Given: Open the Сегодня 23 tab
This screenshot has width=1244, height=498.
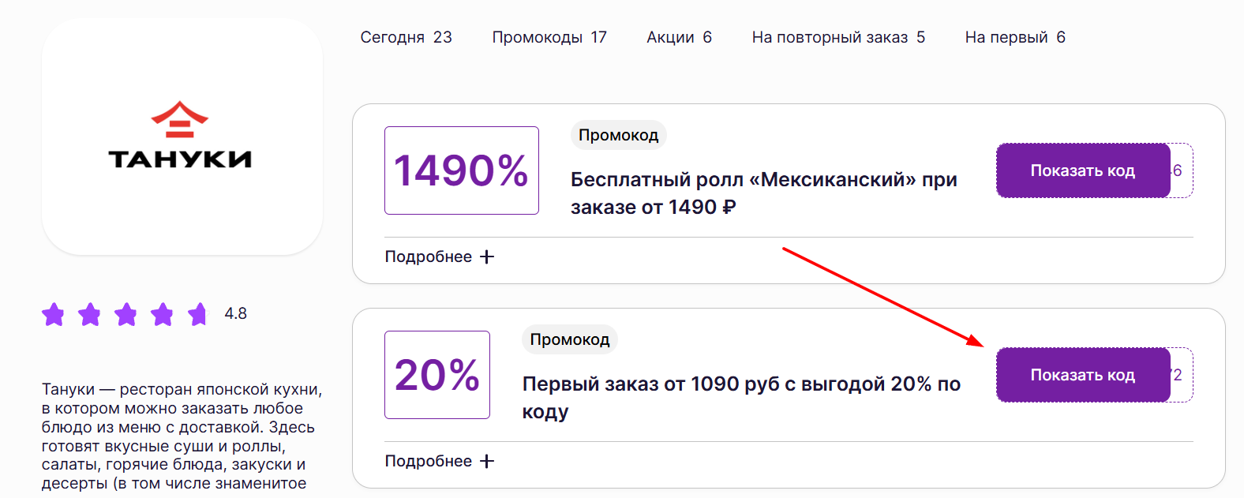Looking at the screenshot, I should pyautogui.click(x=406, y=36).
